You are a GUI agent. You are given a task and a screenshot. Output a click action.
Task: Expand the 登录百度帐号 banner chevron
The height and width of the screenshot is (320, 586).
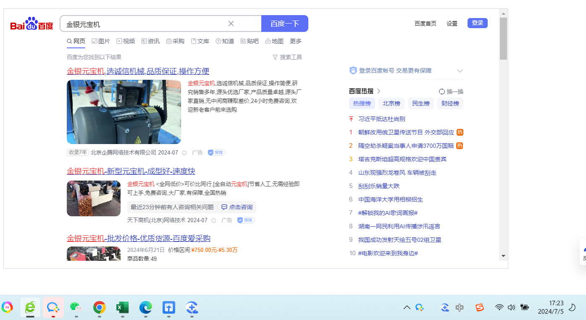point(460,71)
